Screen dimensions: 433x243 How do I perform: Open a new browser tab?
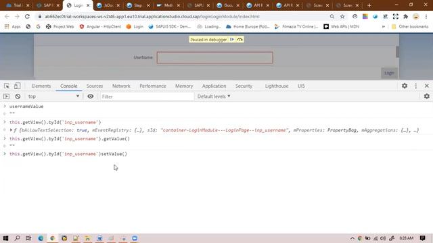point(369,5)
